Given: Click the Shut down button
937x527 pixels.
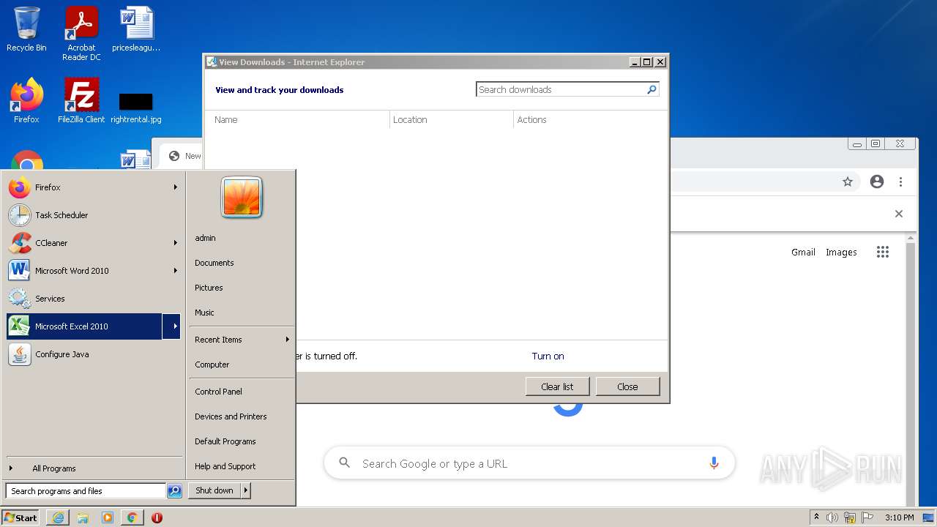Looking at the screenshot, I should coord(214,490).
